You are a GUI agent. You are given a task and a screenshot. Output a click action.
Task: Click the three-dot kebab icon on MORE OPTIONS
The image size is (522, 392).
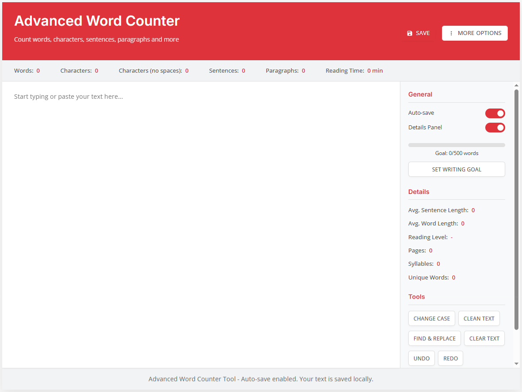(x=451, y=33)
